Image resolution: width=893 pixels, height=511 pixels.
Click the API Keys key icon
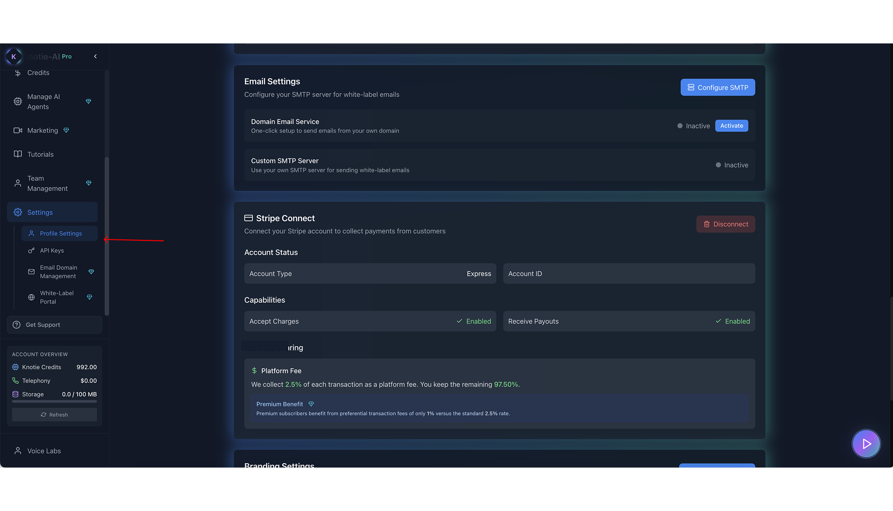(x=31, y=251)
